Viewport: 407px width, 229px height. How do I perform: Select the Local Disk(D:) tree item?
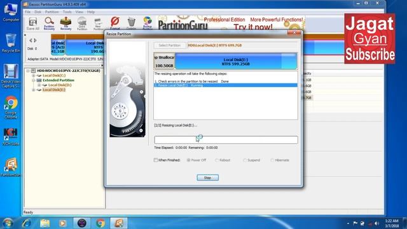pos(60,85)
